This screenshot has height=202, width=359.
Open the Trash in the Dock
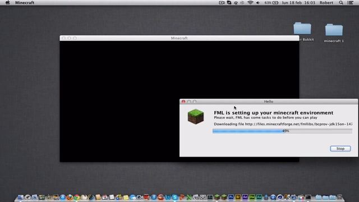pos(339,197)
